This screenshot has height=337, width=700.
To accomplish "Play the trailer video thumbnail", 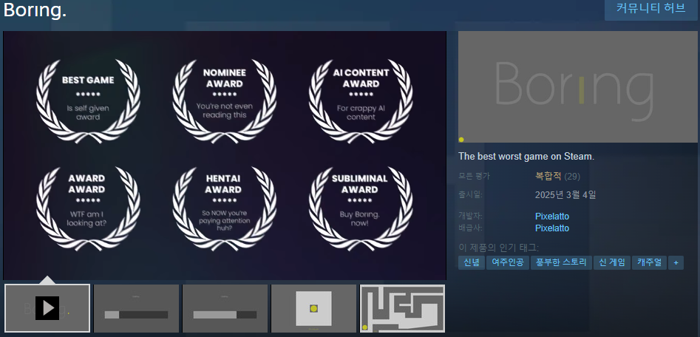I will 47,308.
